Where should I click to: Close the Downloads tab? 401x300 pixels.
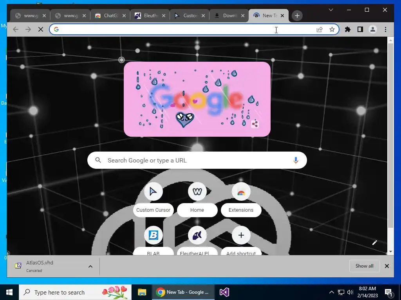(x=243, y=16)
